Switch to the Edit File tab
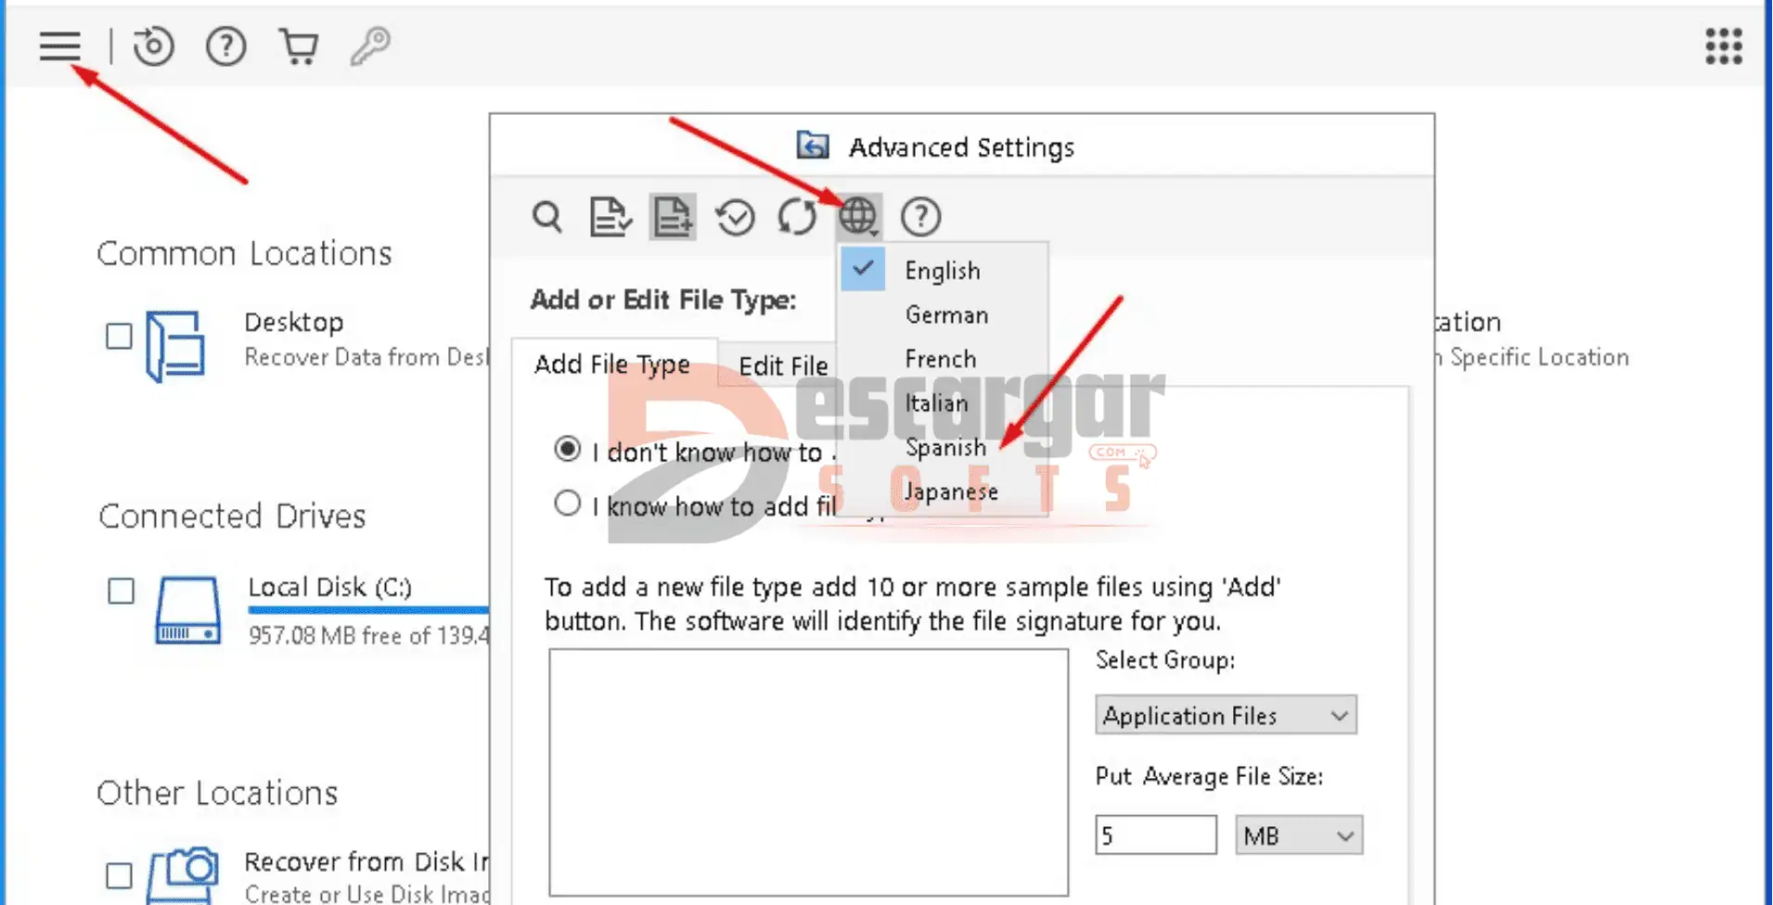 782,366
